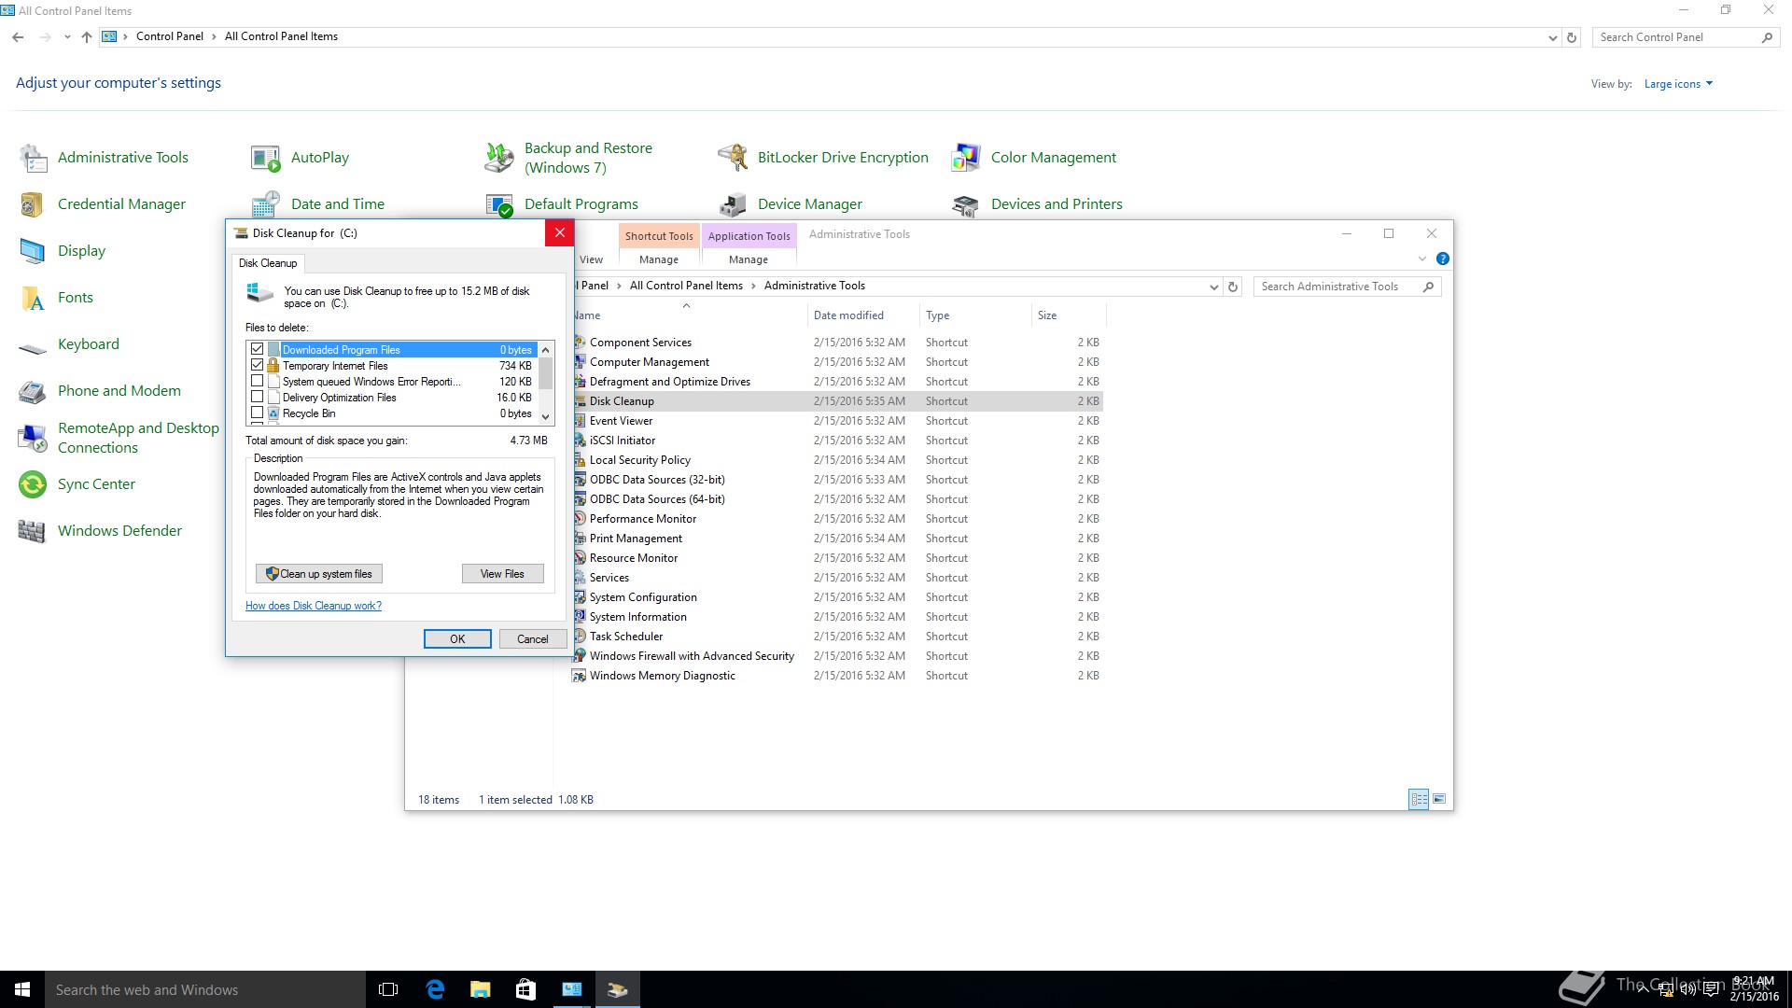Click Clean up system files button
The image size is (1792, 1008).
point(319,574)
